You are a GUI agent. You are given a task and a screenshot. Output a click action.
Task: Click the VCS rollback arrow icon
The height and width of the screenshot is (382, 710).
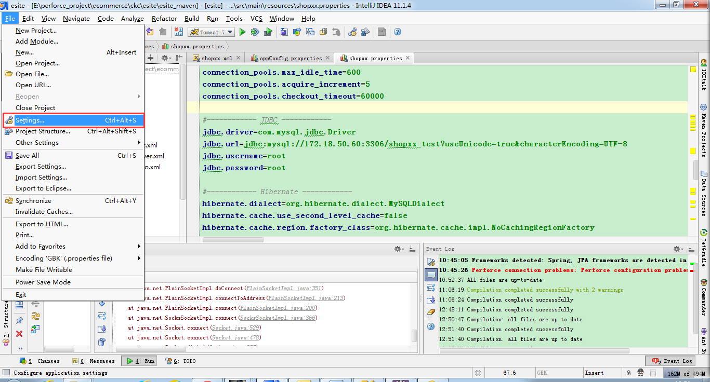point(336,32)
